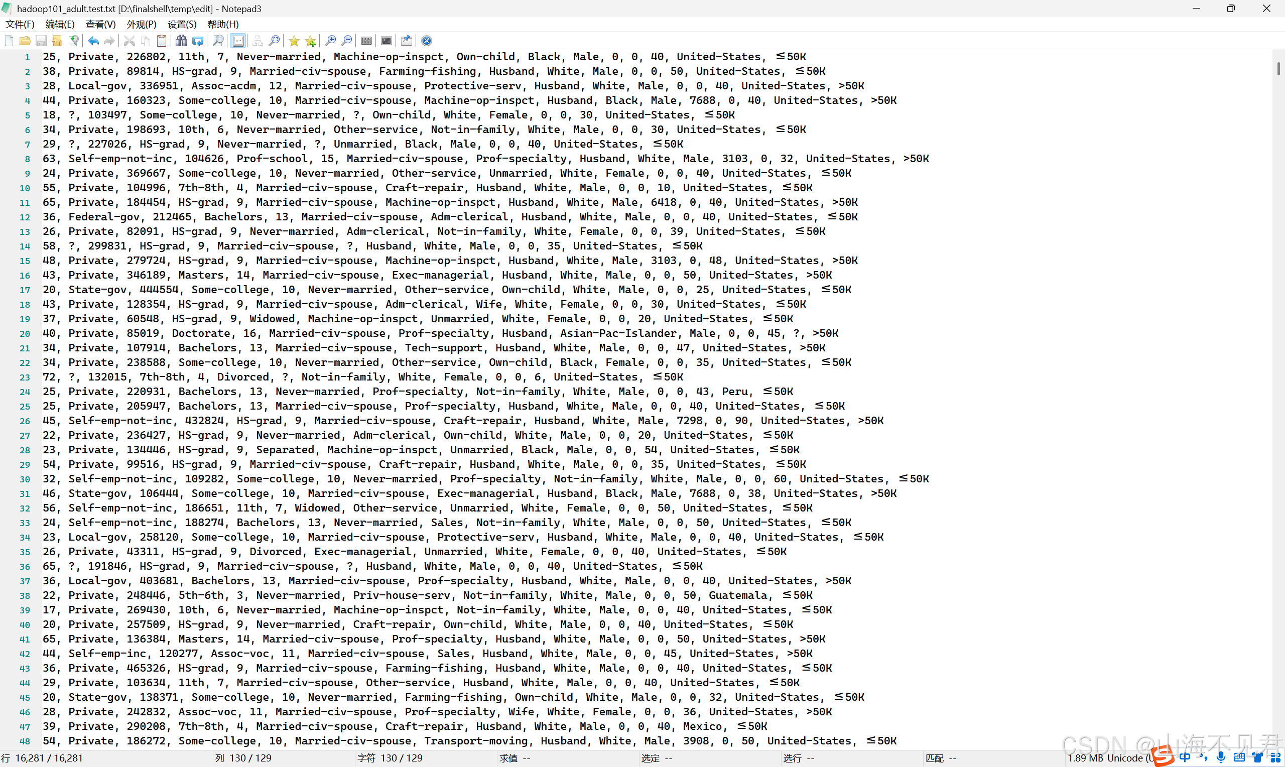The width and height of the screenshot is (1285, 767).
Task: Expand the 查看(V) menu
Action: (100, 24)
